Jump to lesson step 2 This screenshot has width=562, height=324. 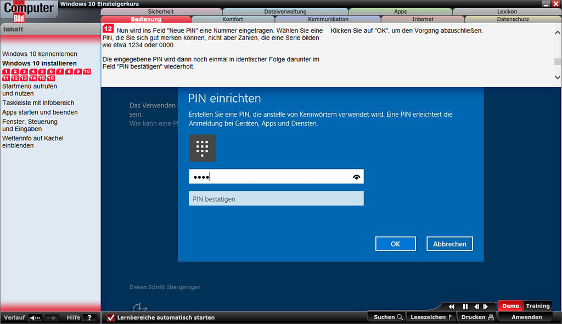[x=15, y=71]
